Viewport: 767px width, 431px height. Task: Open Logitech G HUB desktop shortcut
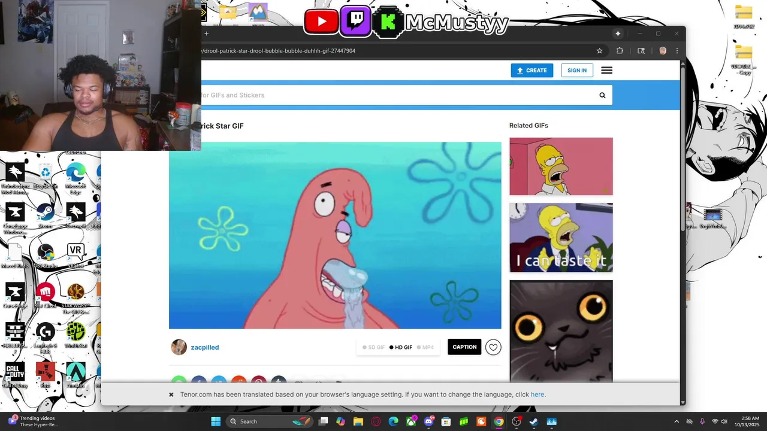46,338
